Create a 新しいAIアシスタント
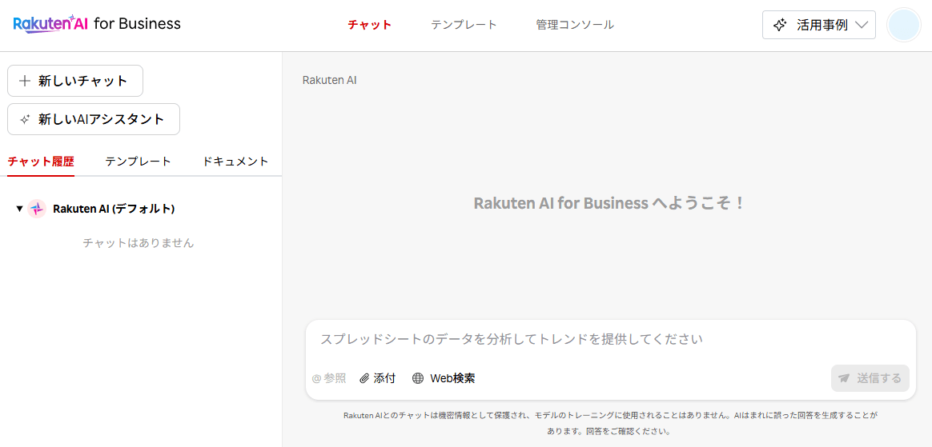 pyautogui.click(x=94, y=118)
